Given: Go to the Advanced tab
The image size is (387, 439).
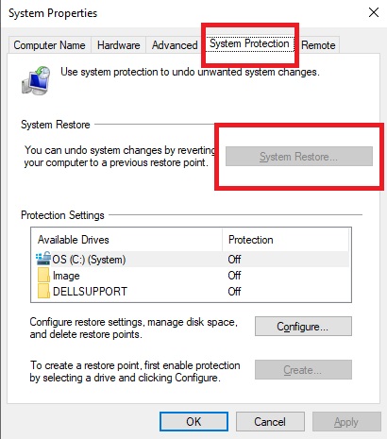Looking at the screenshot, I should point(175,45).
